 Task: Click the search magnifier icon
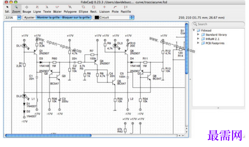(195, 24)
